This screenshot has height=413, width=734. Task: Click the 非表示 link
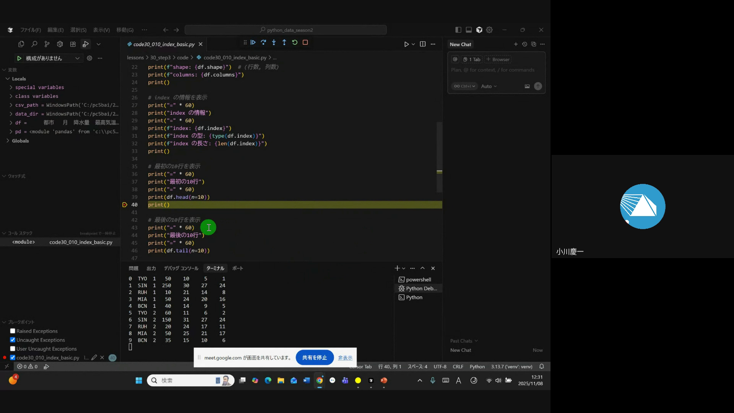click(345, 358)
